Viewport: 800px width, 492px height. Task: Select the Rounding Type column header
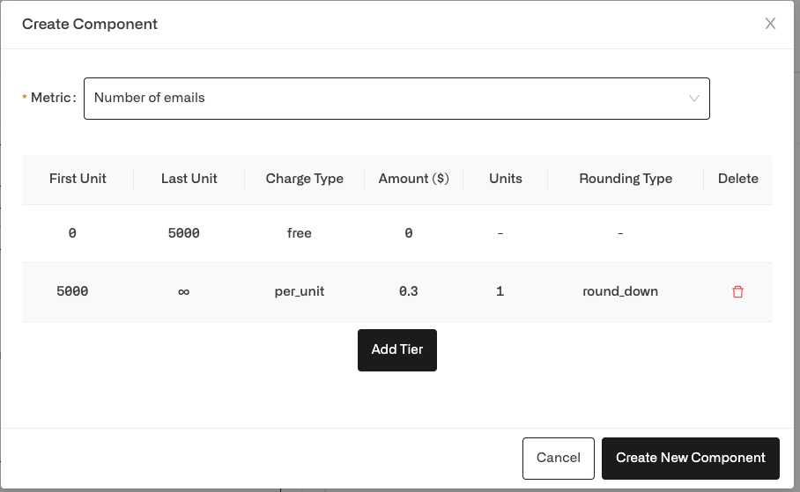click(x=626, y=179)
